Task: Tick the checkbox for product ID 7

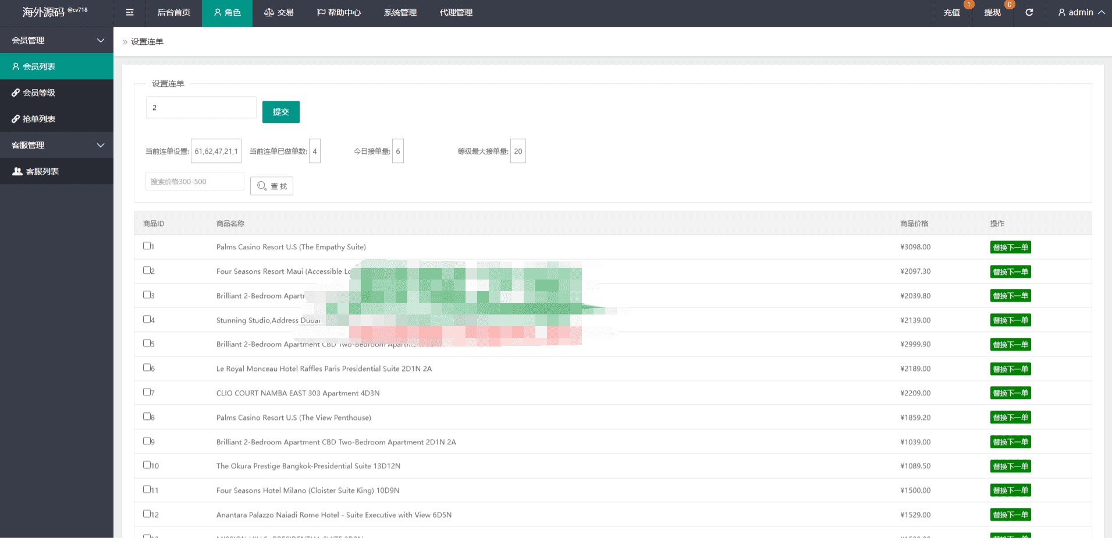Action: pyautogui.click(x=147, y=392)
